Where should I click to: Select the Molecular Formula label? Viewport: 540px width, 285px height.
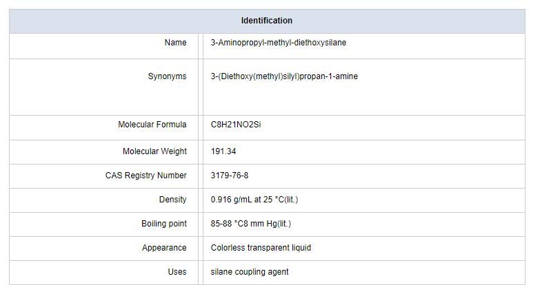click(x=152, y=125)
